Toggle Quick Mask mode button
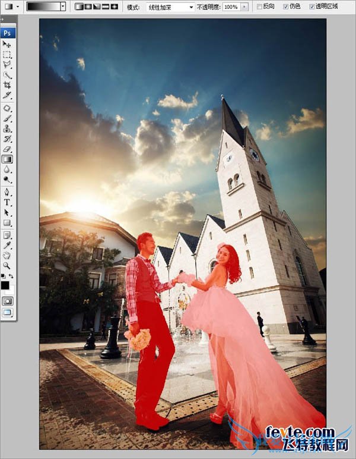This screenshot has height=459, width=356. tap(8, 301)
